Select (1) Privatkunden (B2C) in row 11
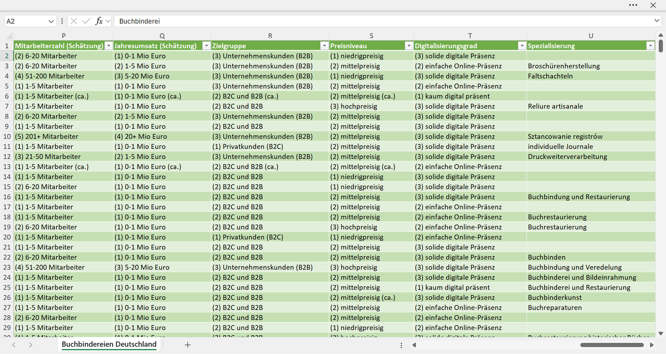The image size is (666, 354). point(270,147)
